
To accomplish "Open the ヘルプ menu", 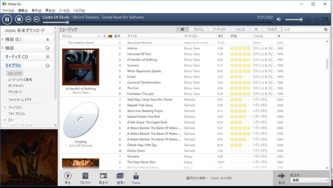I will point(79,10).
